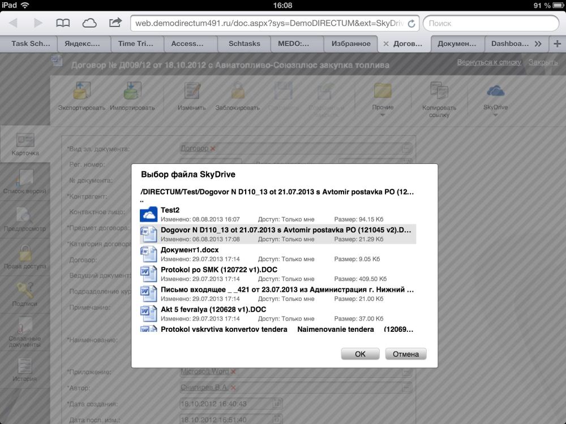The height and width of the screenshot is (424, 566).
Task: Select the Akt 5 fevralya file icon
Action: tap(149, 313)
